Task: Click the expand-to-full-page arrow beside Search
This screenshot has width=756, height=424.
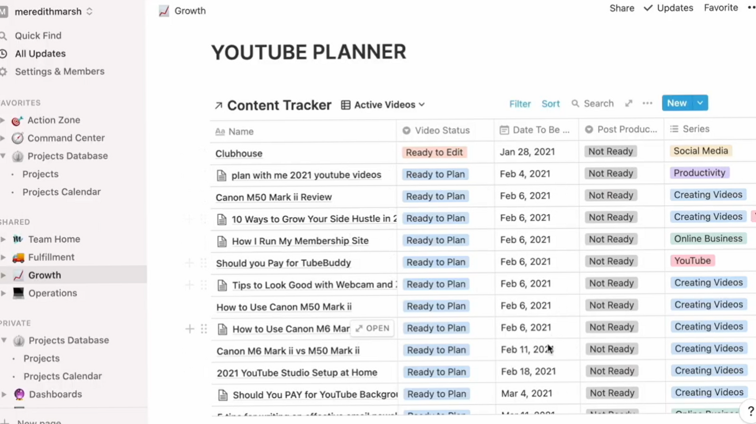Action: 628,103
